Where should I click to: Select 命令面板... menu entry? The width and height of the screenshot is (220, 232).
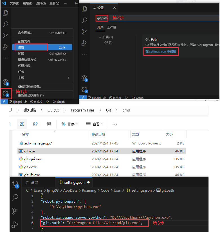[42, 33]
